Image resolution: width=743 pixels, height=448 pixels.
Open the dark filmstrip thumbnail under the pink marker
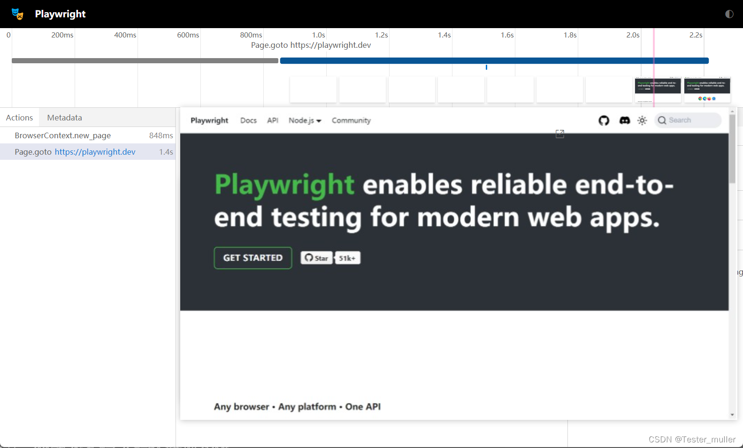tap(658, 90)
